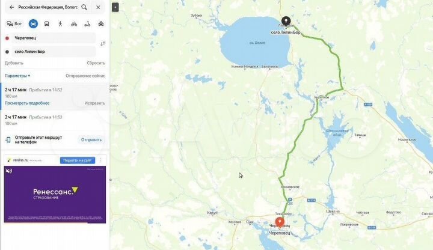Open Отправление сейчас departure time selector
433x250 pixels.
(x=85, y=76)
